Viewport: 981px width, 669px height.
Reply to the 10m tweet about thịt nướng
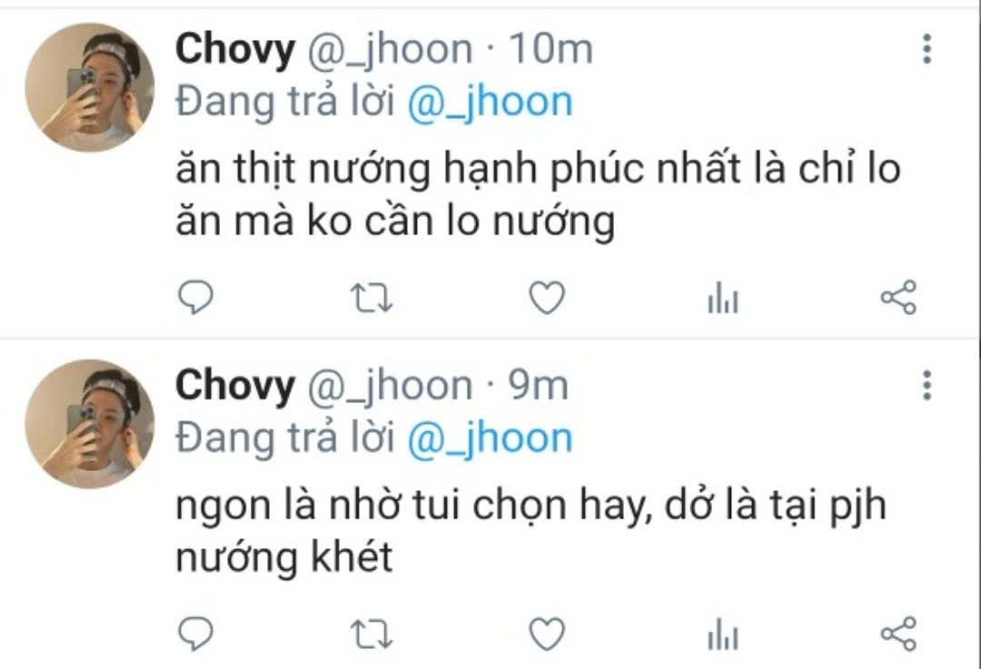click(196, 297)
